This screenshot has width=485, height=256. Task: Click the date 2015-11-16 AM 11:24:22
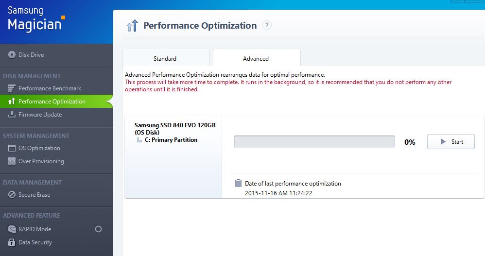point(278,193)
